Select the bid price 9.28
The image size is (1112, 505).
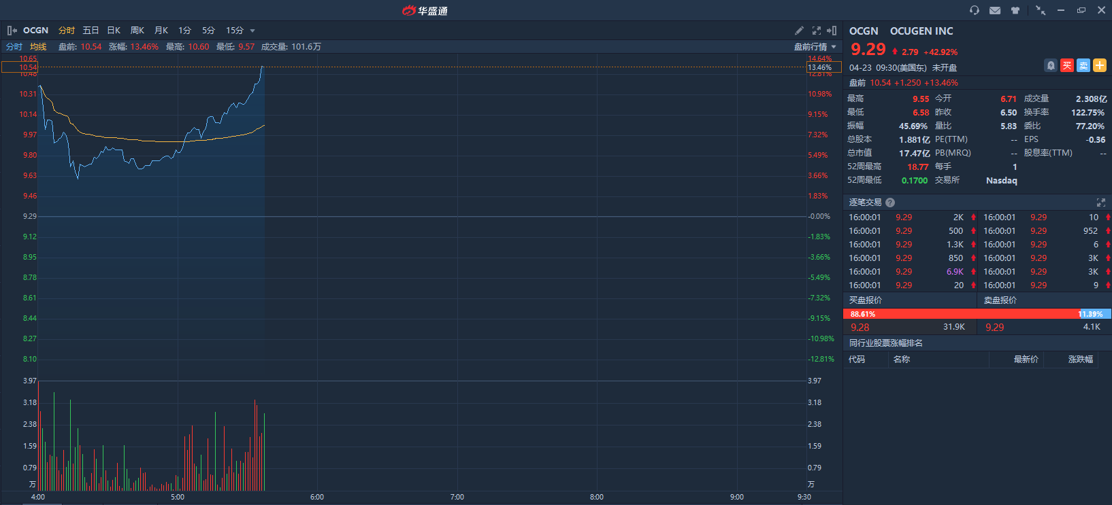coord(860,327)
